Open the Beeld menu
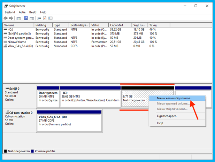Screen dimensions: 215x162 point(33,12)
